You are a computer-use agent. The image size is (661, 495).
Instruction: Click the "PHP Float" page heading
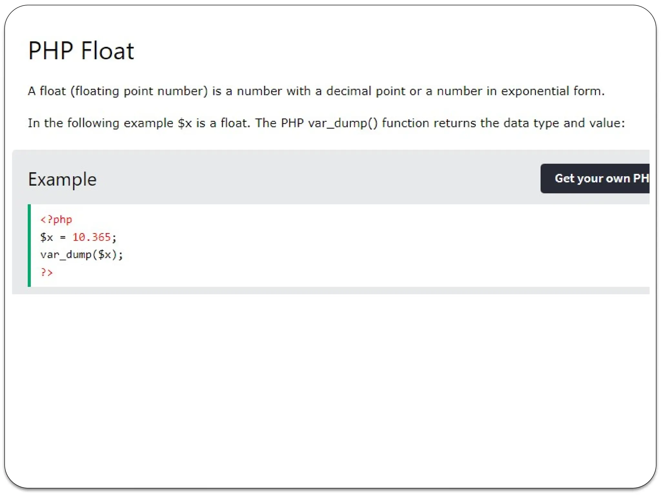81,51
